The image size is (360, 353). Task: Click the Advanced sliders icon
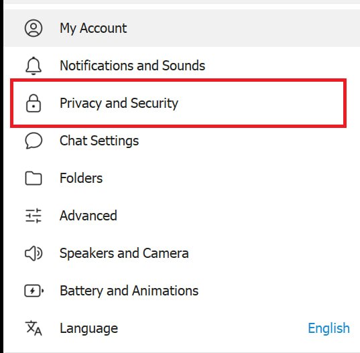(x=34, y=216)
